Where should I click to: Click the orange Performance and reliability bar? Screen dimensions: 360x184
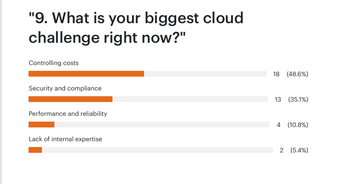click(x=41, y=124)
